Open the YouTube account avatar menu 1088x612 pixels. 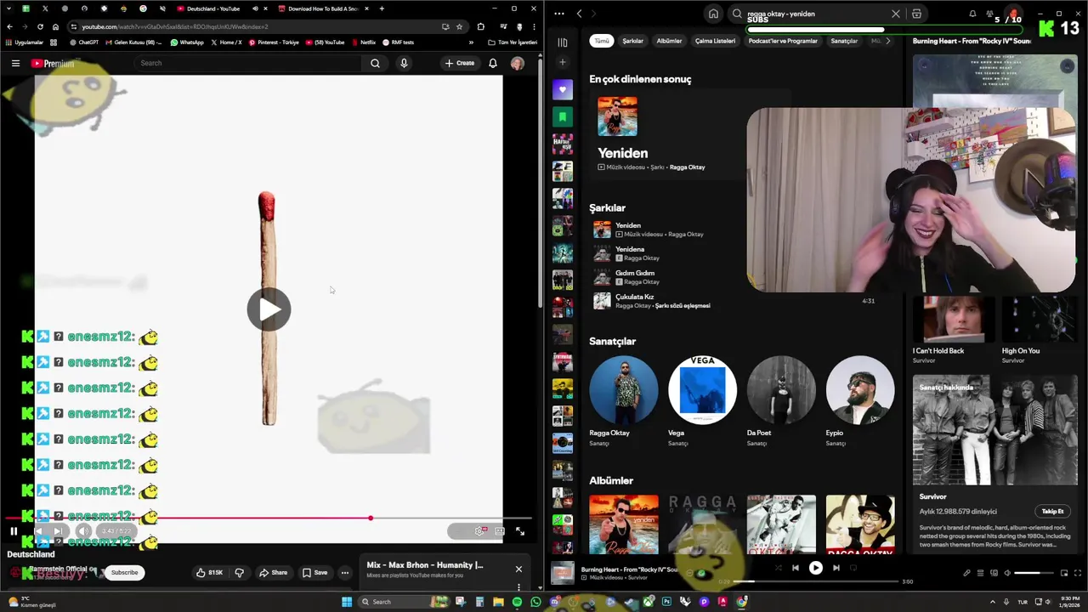(x=517, y=63)
